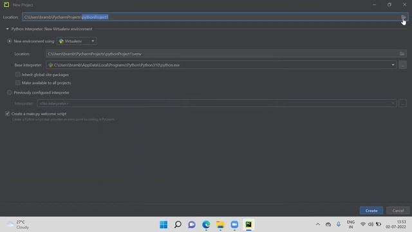The height and width of the screenshot is (232, 412).
Task: Browse for virtualenv location folder icon
Action: pyautogui.click(x=402, y=53)
